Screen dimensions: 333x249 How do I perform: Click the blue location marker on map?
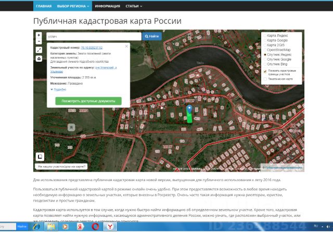pos(189,110)
